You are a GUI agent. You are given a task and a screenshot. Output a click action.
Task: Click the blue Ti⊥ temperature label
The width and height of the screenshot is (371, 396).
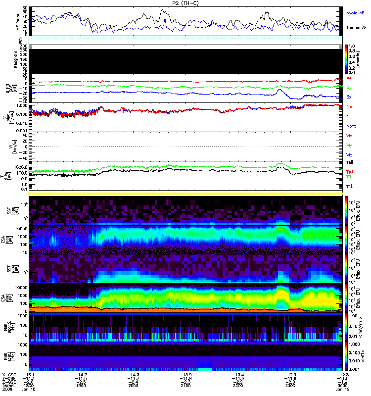point(349,187)
